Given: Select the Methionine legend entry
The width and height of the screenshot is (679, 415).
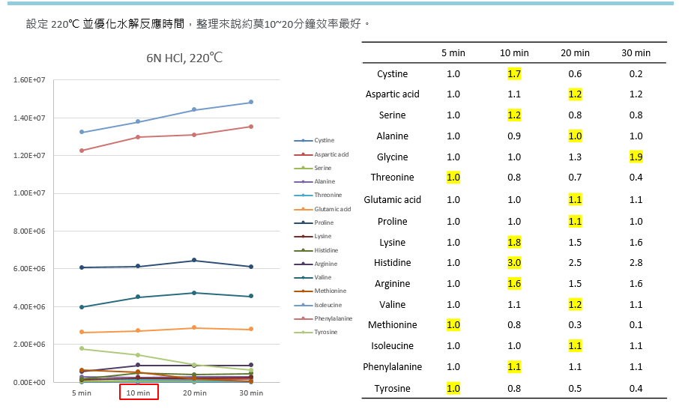Looking at the screenshot, I should [x=328, y=291].
